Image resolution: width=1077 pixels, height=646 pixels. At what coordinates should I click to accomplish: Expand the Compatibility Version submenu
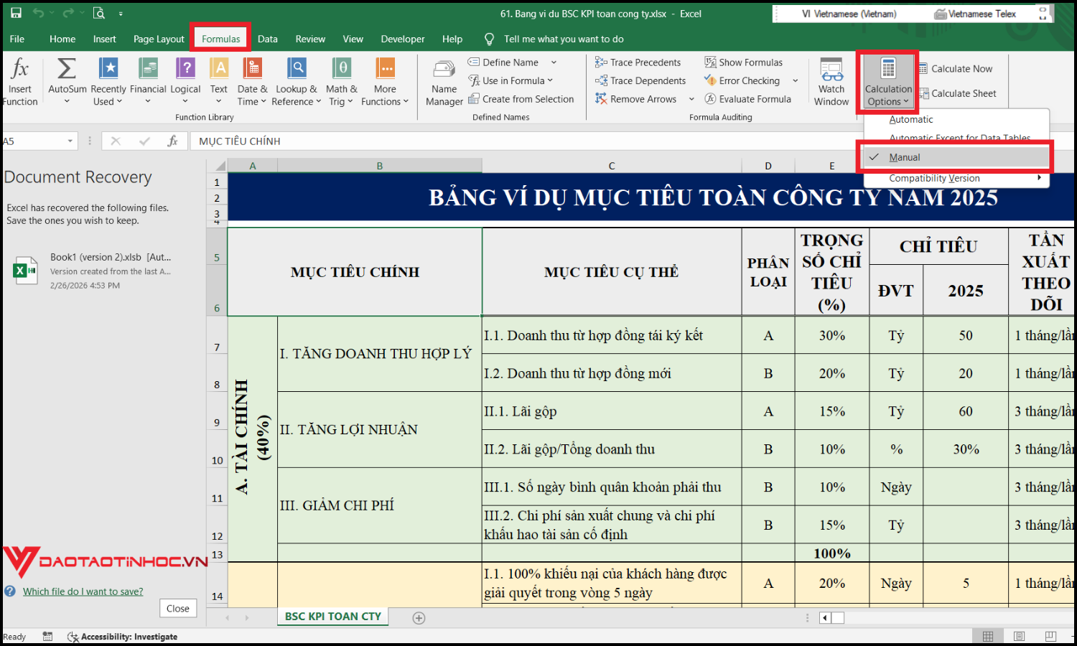(x=935, y=177)
